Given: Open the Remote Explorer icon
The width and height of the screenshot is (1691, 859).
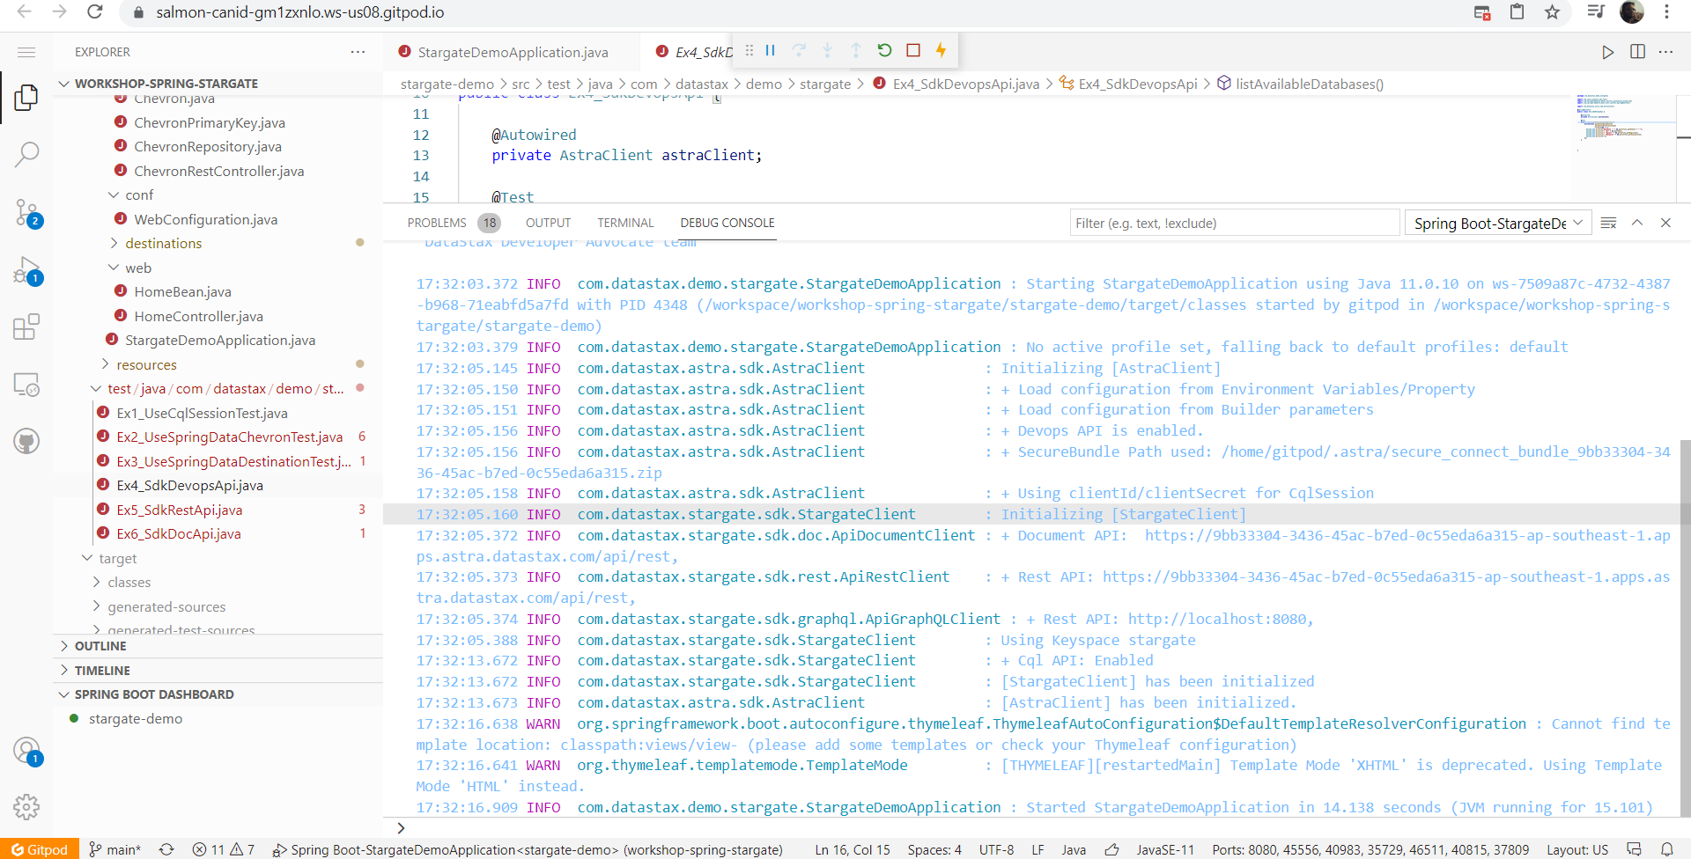Looking at the screenshot, I should tap(26, 385).
